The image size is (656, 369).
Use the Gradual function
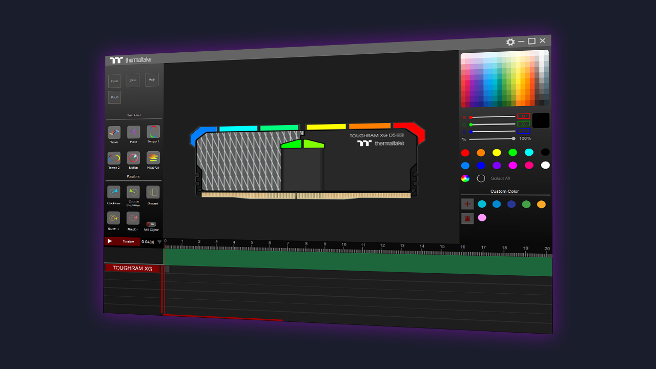click(153, 192)
